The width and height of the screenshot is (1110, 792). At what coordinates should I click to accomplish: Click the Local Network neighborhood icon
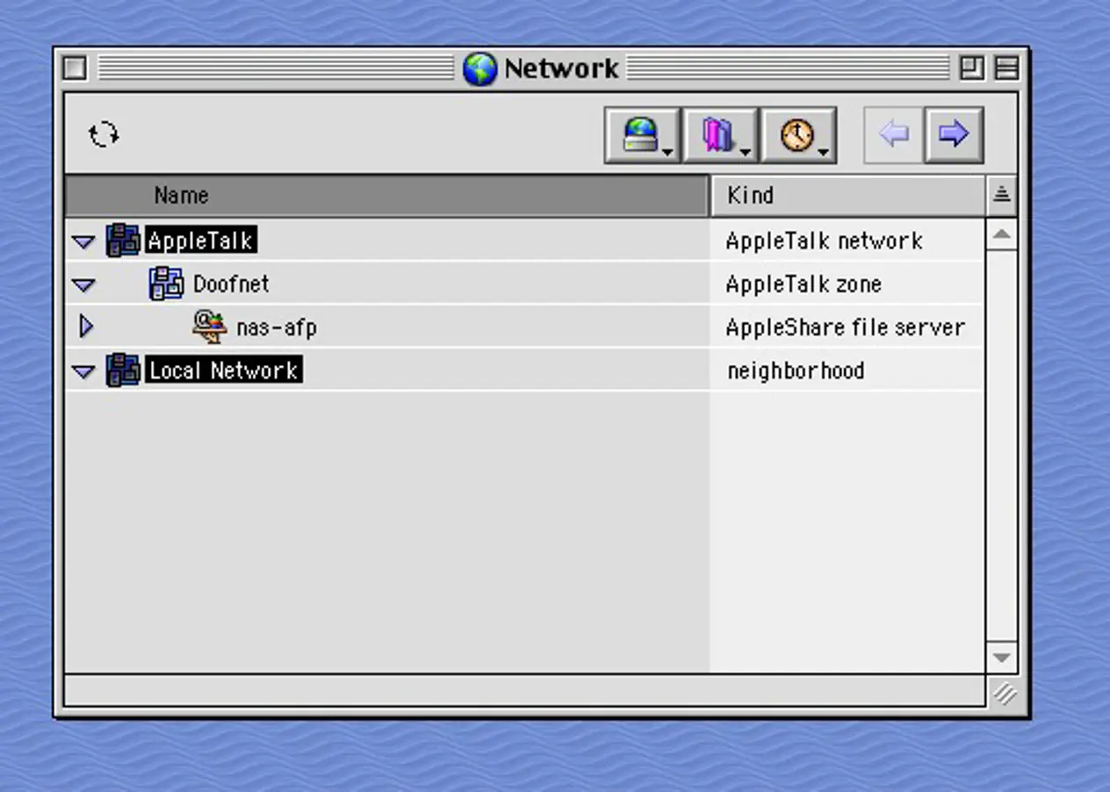point(123,370)
